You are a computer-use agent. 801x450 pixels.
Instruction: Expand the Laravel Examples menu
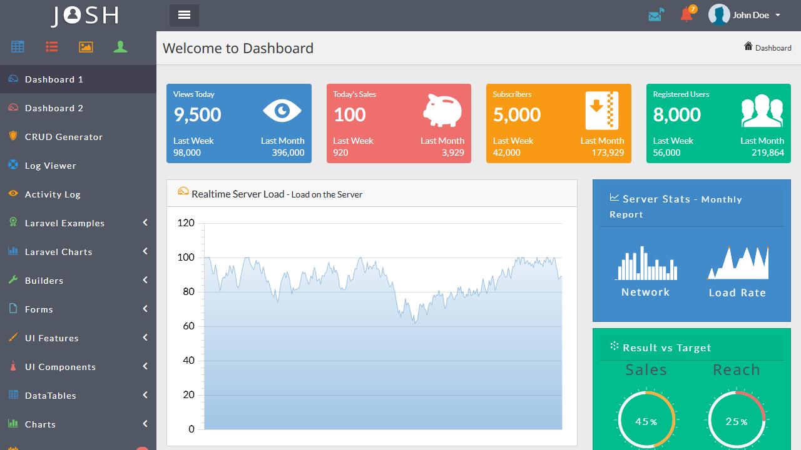click(64, 222)
